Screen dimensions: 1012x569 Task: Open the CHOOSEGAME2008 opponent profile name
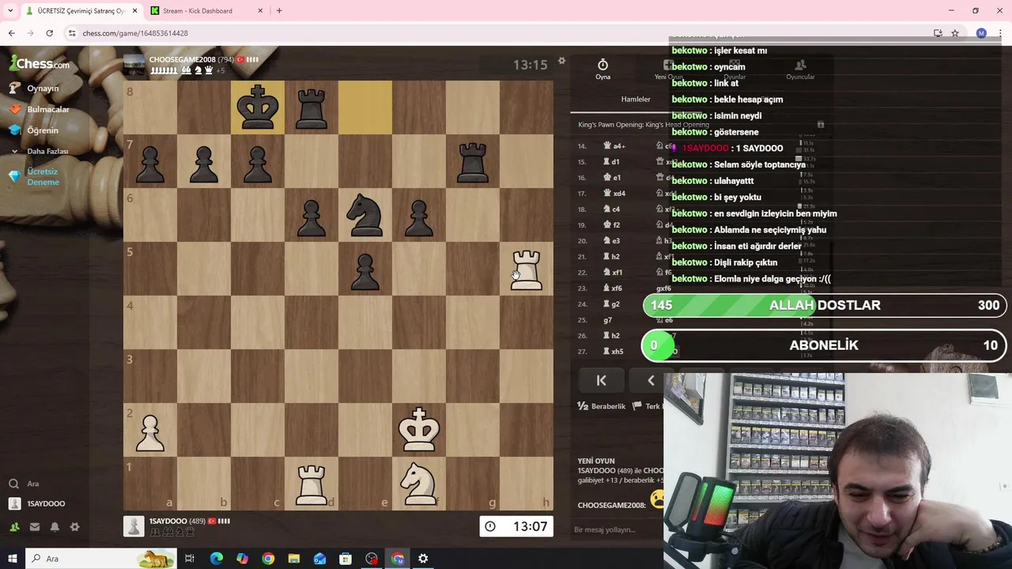(x=183, y=59)
